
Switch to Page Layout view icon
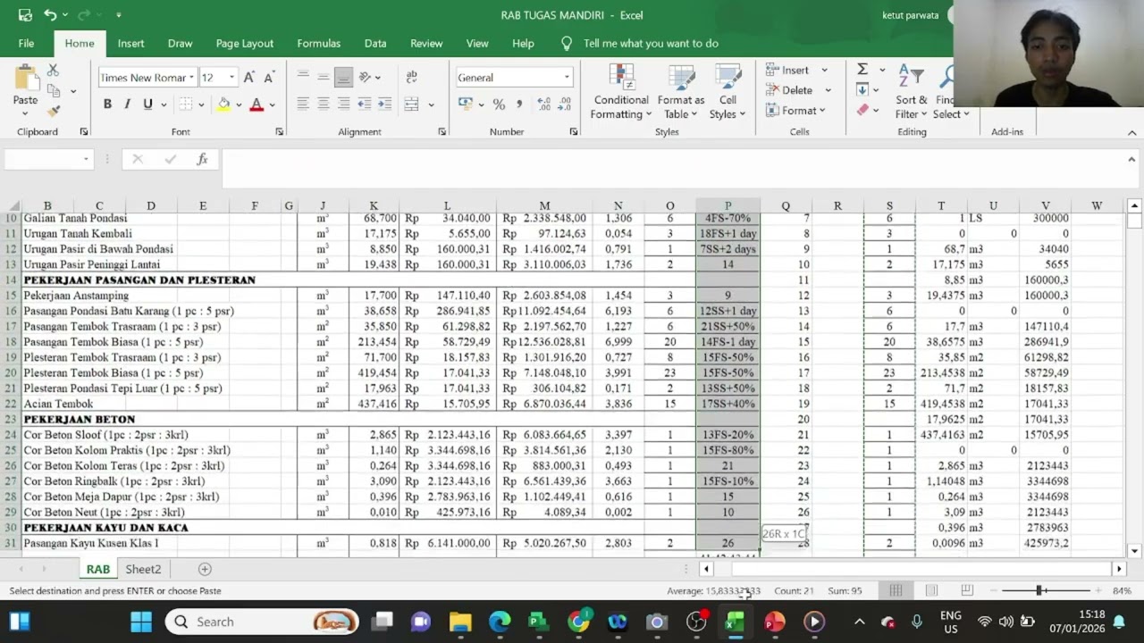click(x=931, y=590)
